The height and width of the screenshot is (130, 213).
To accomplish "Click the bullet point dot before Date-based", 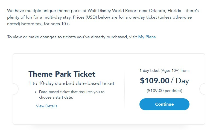I will [36, 92].
